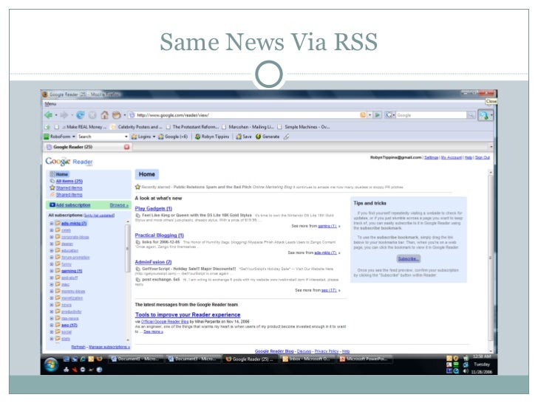Click the Stop loading icon
The width and height of the screenshot is (538, 403).
coord(92,115)
